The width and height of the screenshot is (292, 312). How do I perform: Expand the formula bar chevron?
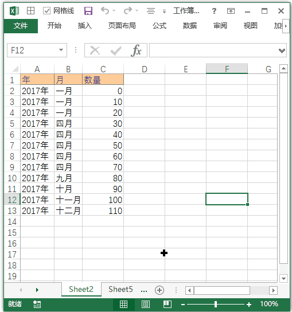click(x=282, y=50)
